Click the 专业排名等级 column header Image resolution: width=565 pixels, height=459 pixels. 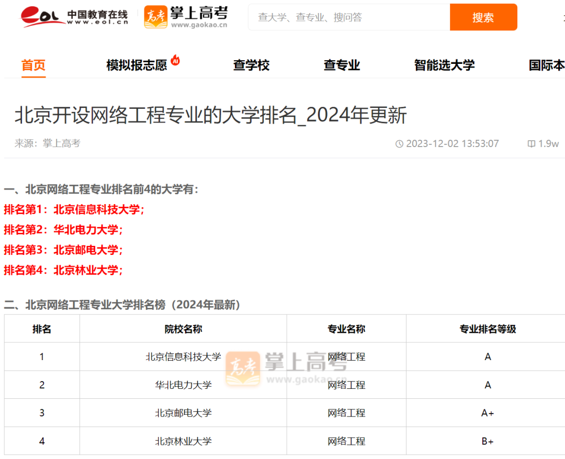tap(488, 329)
